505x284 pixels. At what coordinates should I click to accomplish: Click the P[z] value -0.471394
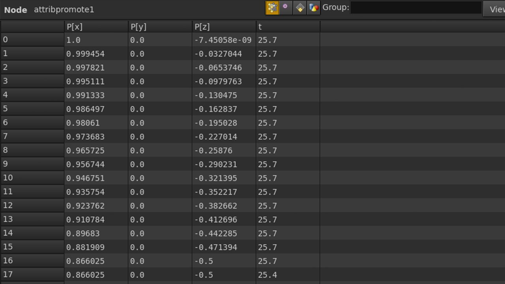pyautogui.click(x=216, y=247)
